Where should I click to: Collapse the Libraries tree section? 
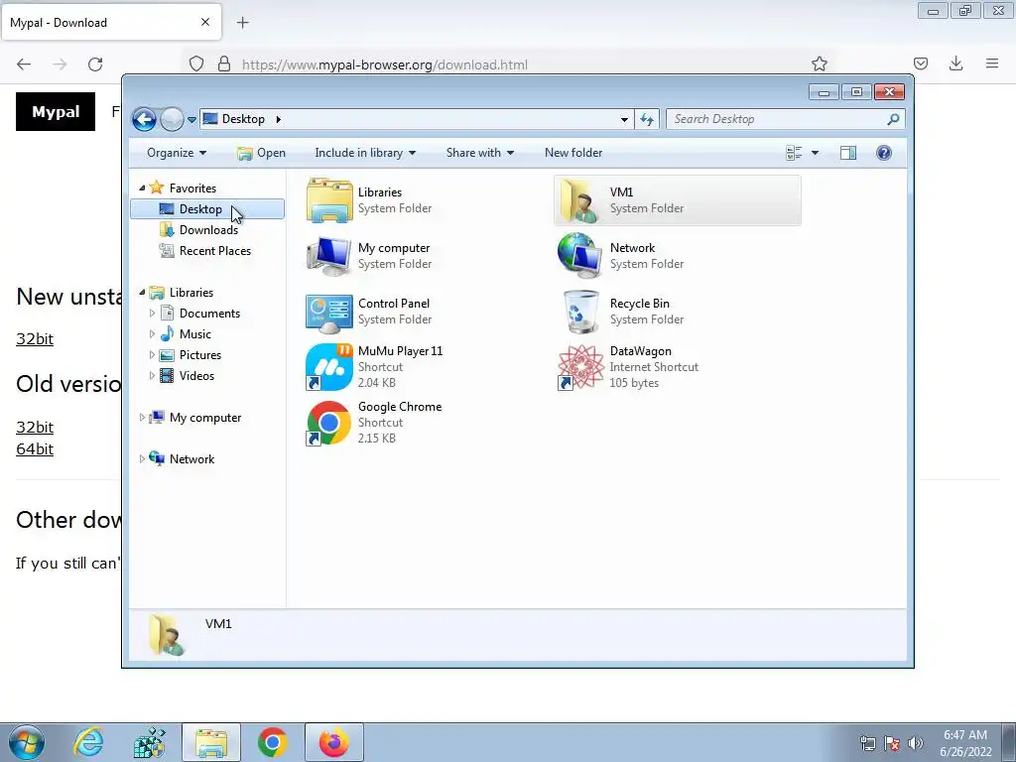[142, 293]
